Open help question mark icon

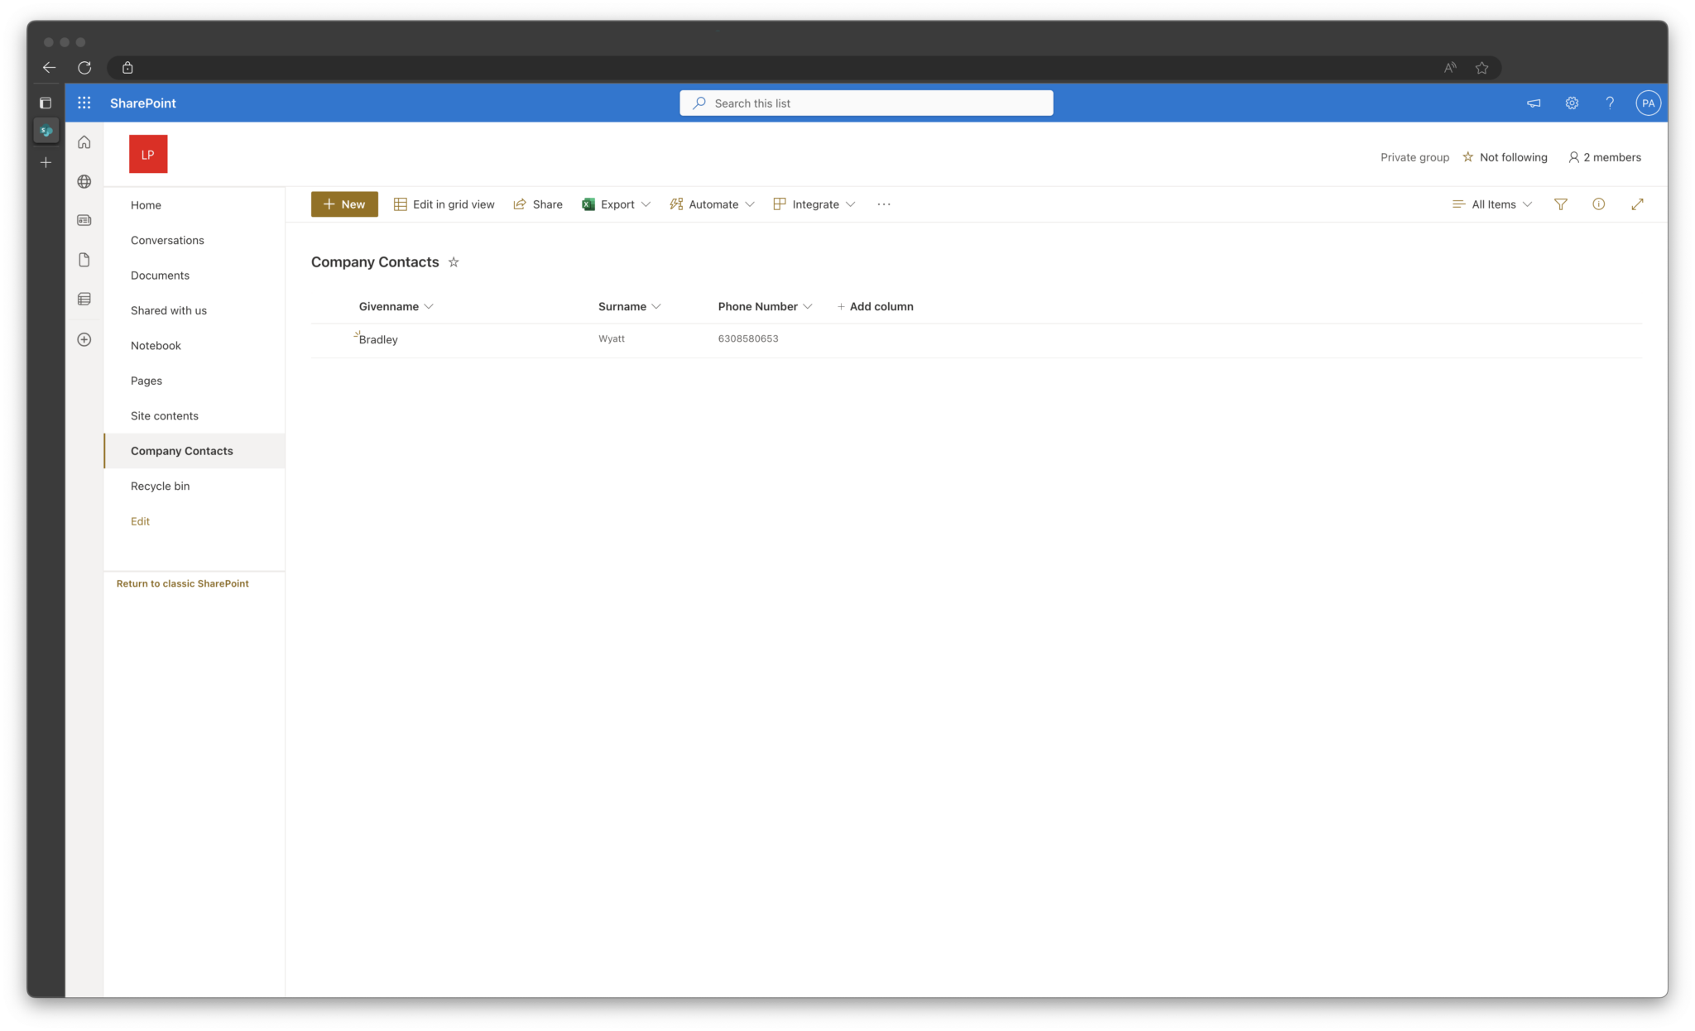[1610, 103]
